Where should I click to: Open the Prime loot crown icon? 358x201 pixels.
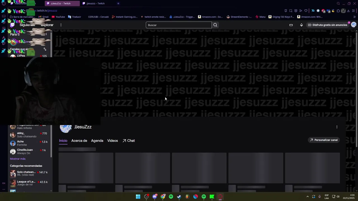click(291, 25)
